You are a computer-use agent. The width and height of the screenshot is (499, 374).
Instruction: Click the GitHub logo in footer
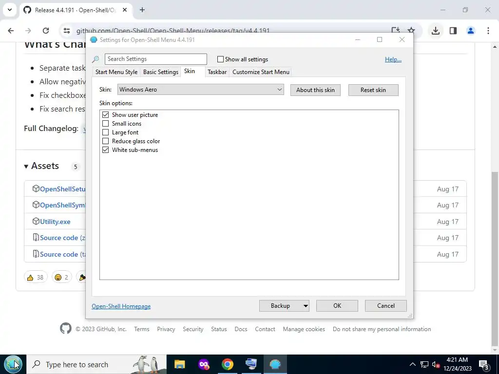point(66,329)
